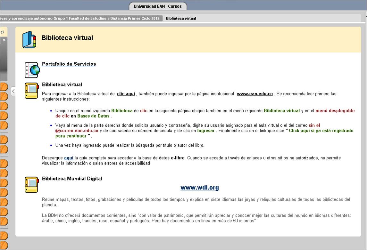Click the Biblioteca Mundial Digital heading
367x250 pixels.
tap(72, 179)
